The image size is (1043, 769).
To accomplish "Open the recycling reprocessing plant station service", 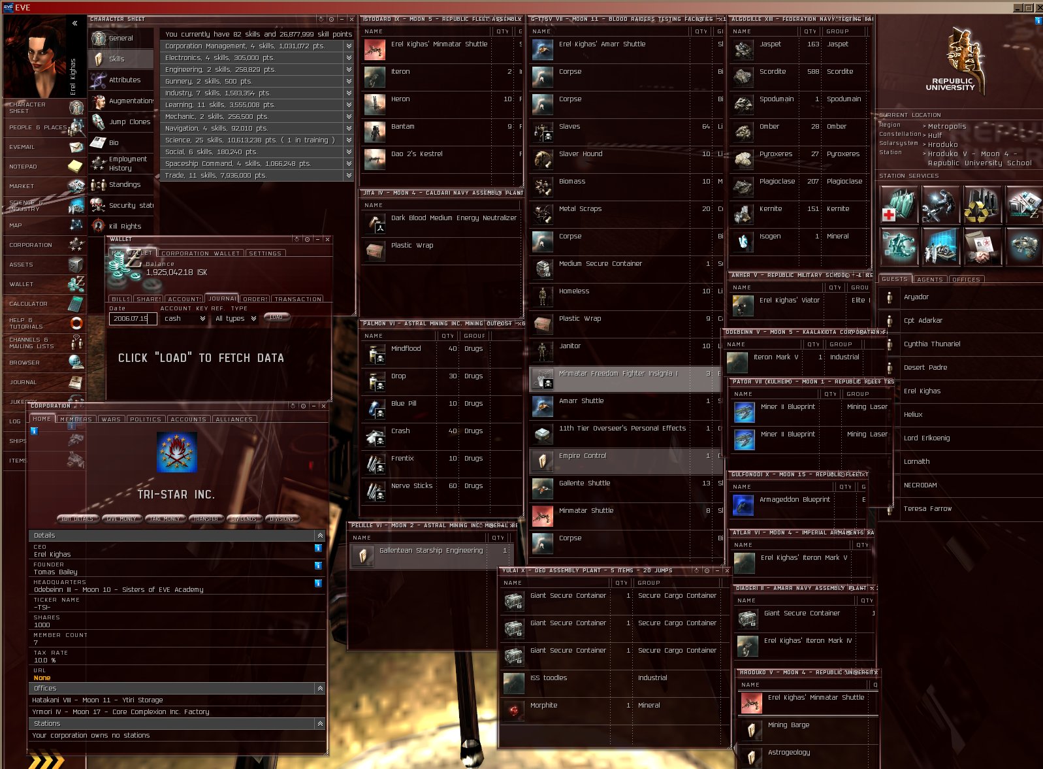I will point(982,205).
